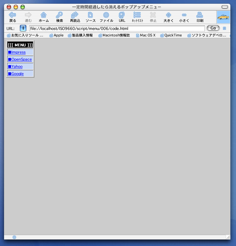Click the Forward (進む) arrow icon
236x246 pixels.
tap(28, 15)
